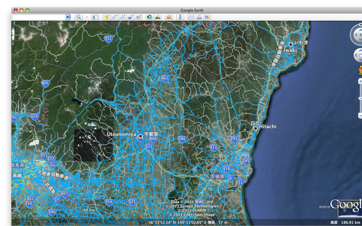Click the route 353 shield
The image size is (362, 226).
point(44,156)
